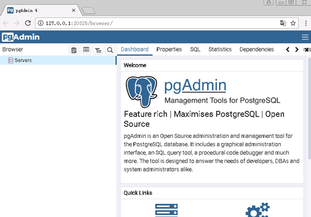Open the Chrome three-dot menu
Viewport: 311px width, 217px height.
point(305,23)
